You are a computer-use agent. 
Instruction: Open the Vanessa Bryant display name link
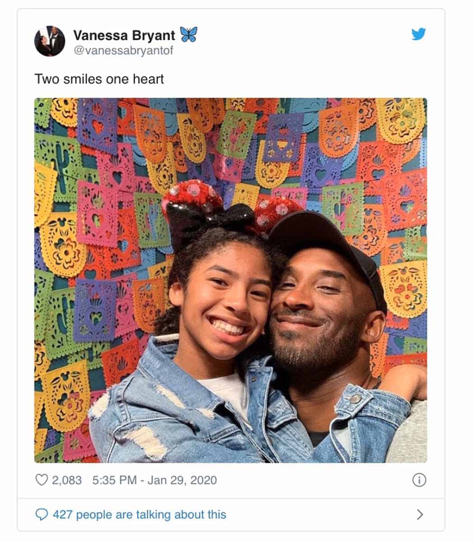pos(124,35)
